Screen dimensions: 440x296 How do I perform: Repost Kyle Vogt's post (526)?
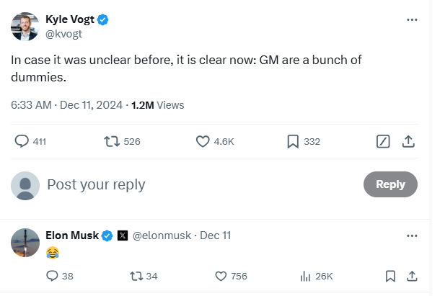tap(113, 142)
